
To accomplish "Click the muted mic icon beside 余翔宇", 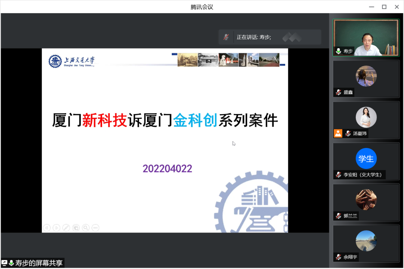I will coord(339,257).
